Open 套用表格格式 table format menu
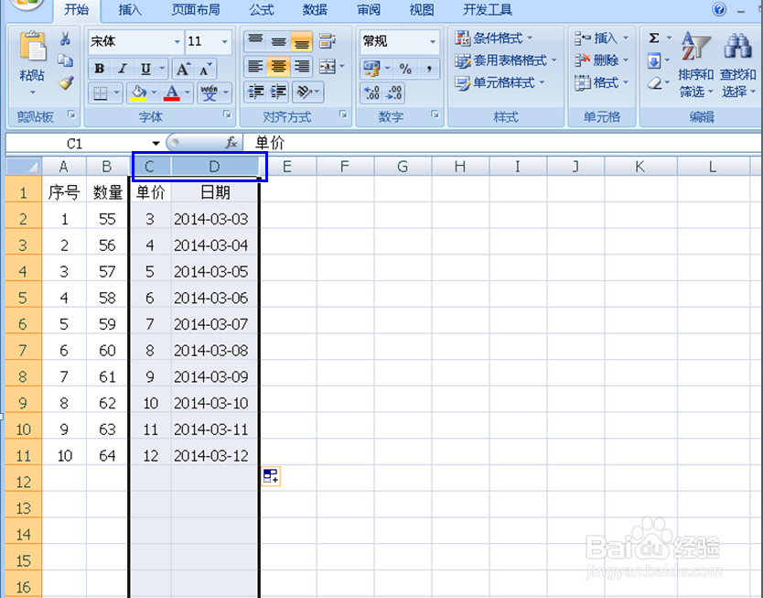 click(x=506, y=60)
